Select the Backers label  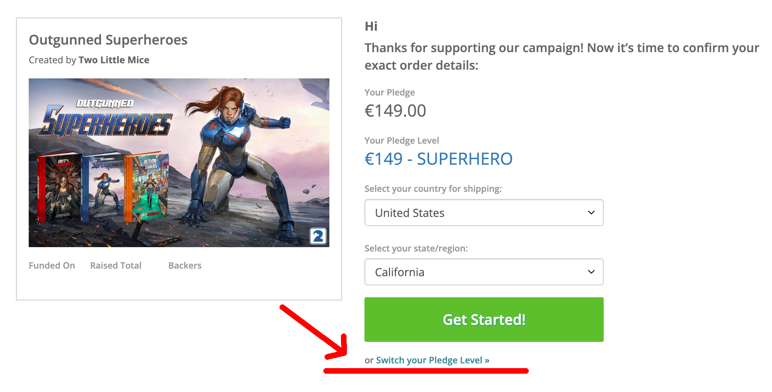pos(185,265)
